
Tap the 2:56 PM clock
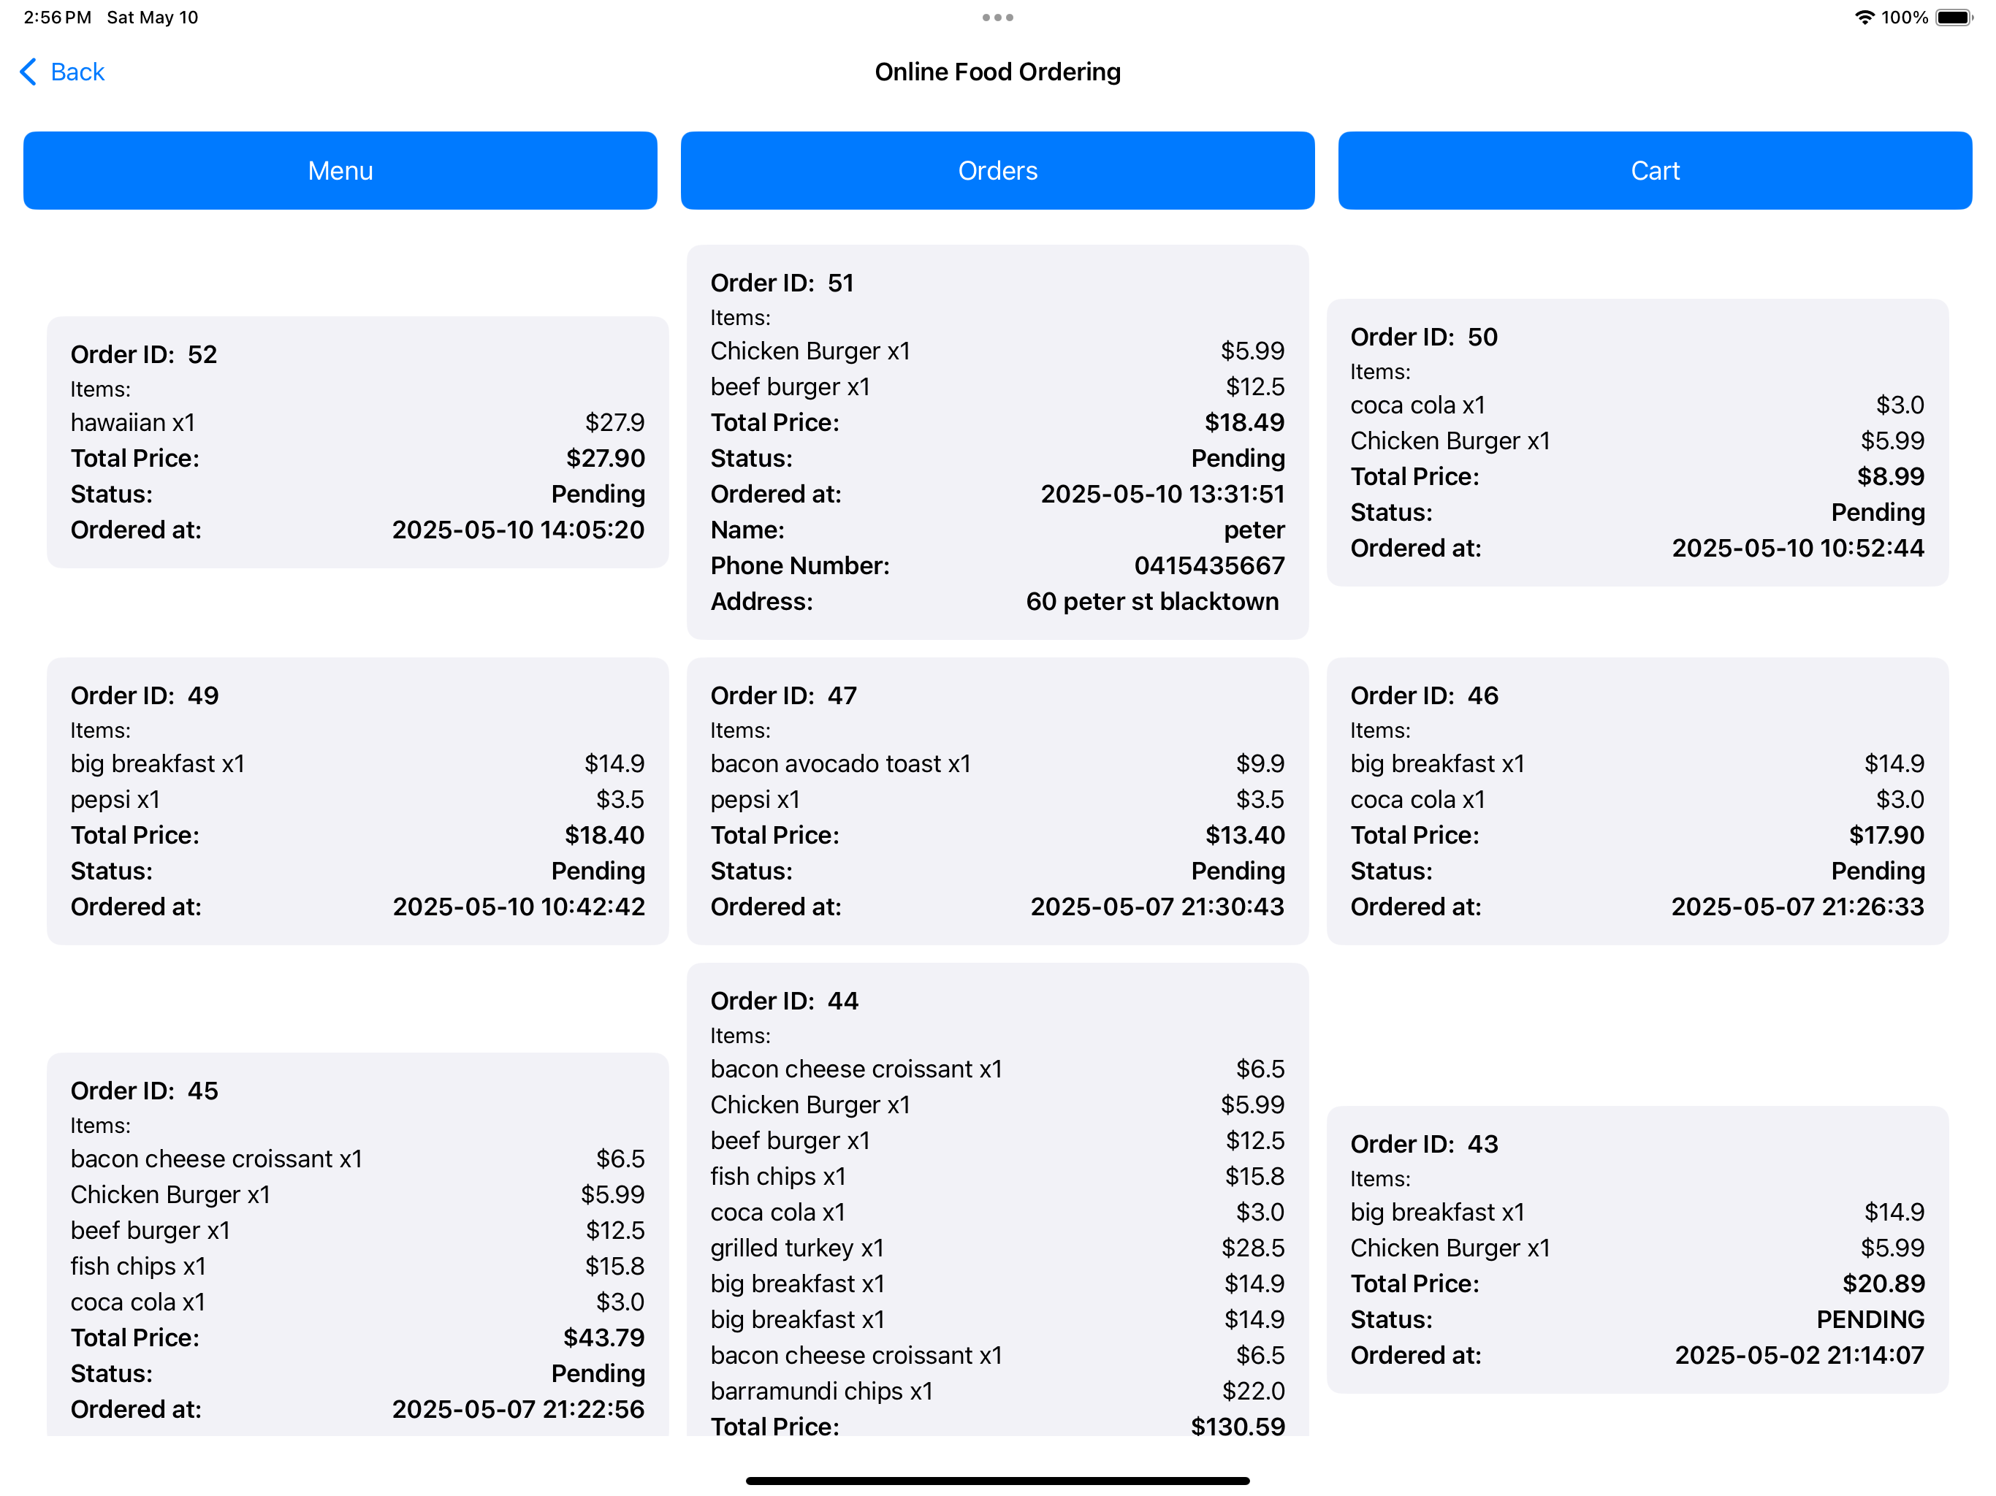coord(57,17)
